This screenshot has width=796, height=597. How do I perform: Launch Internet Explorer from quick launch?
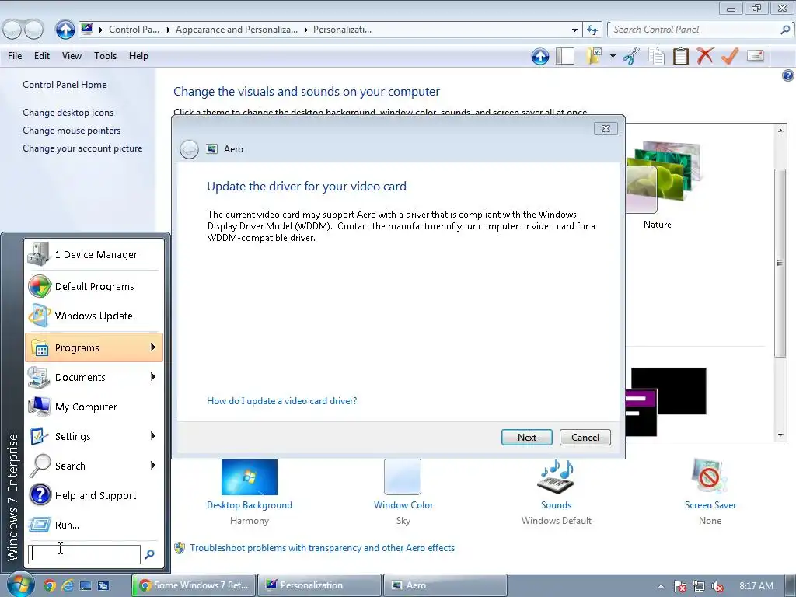67,585
